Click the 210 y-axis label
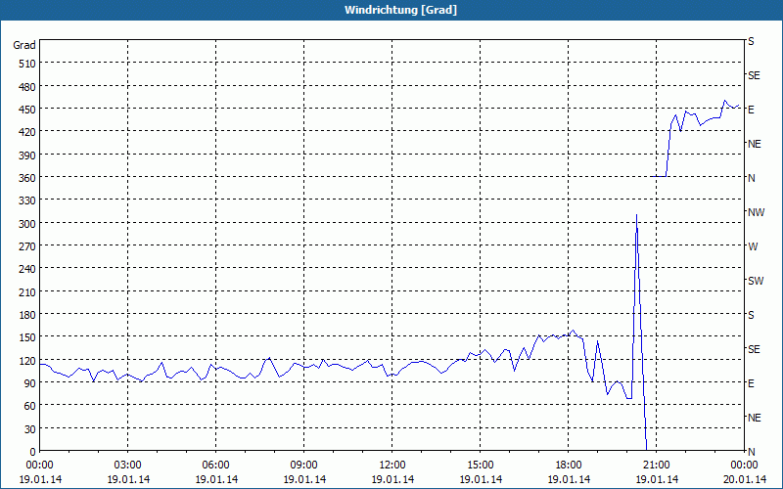This screenshot has width=783, height=489. (x=27, y=292)
